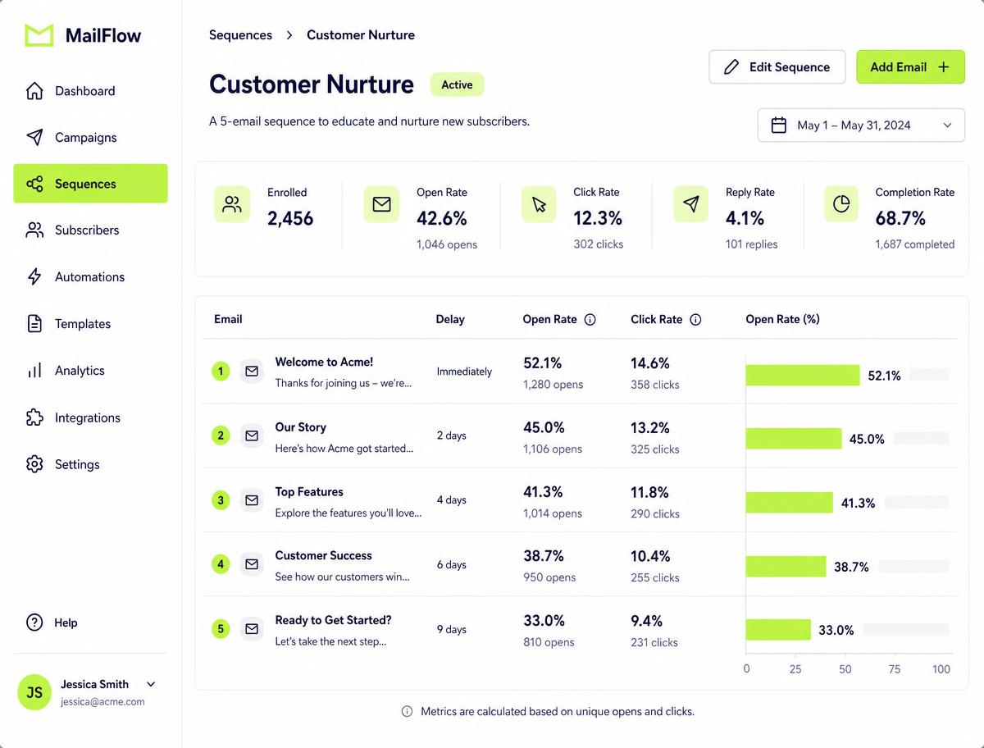984x748 pixels.
Task: Click the Sequences breadcrumb link
Action: 240,35
